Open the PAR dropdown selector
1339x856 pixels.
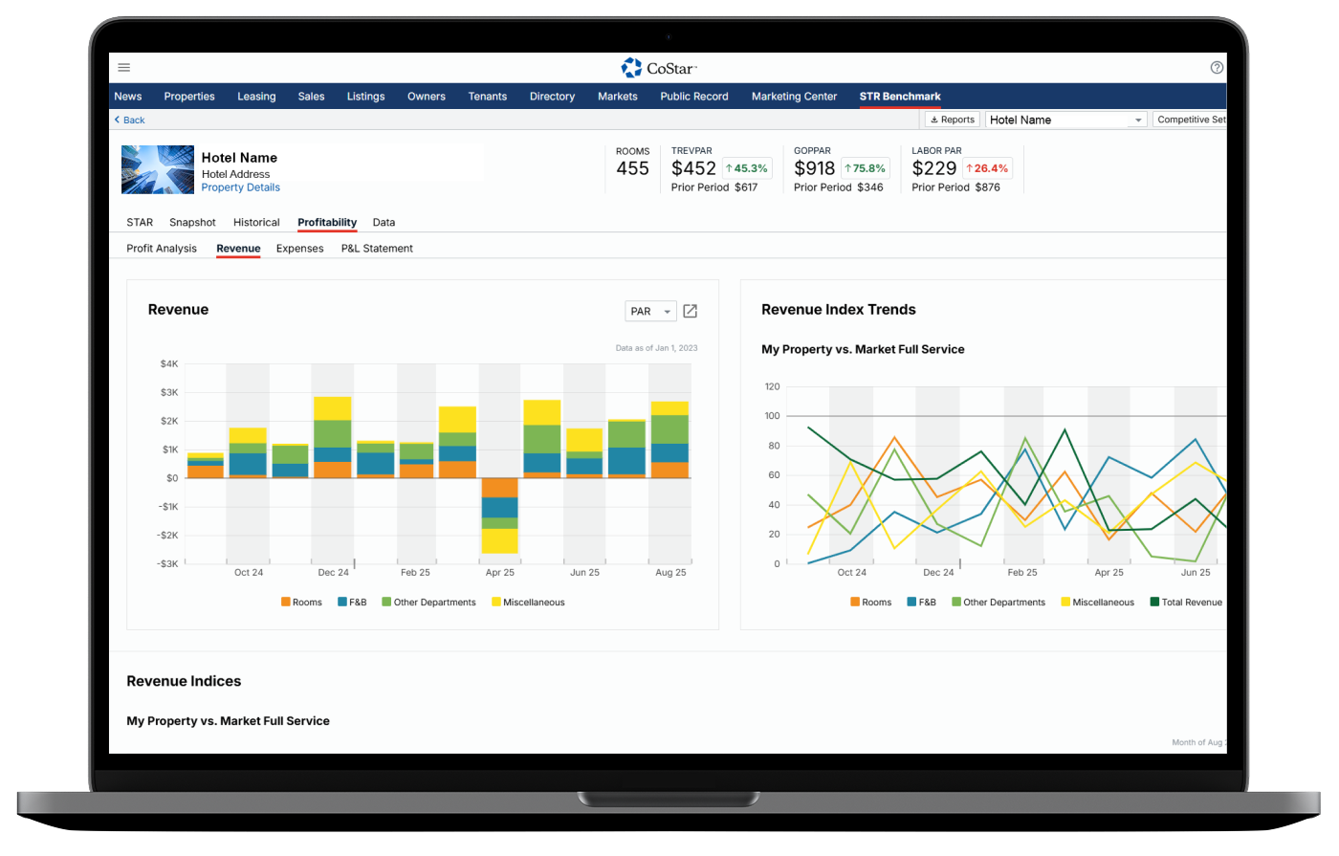[x=650, y=311]
